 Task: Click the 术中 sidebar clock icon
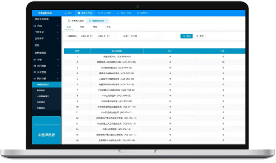(35, 60)
